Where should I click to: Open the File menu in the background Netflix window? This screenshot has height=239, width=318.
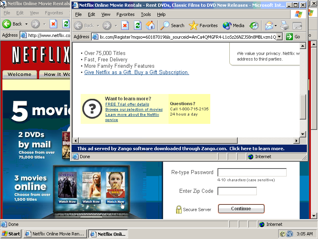tap(7, 13)
